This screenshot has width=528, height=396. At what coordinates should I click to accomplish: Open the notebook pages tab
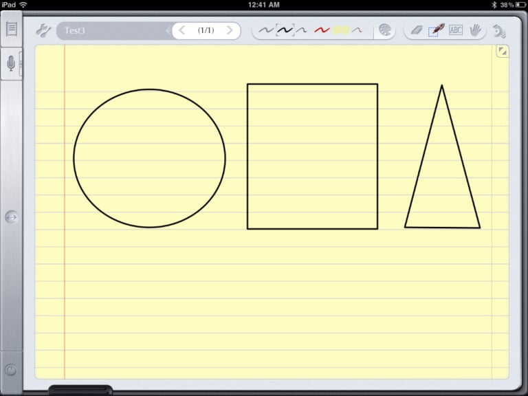[x=11, y=30]
